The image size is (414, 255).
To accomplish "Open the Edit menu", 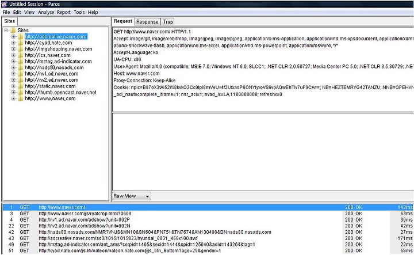I will (17, 12).
